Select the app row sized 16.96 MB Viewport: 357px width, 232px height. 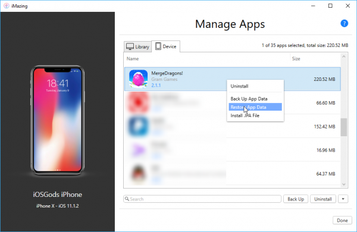click(x=233, y=150)
